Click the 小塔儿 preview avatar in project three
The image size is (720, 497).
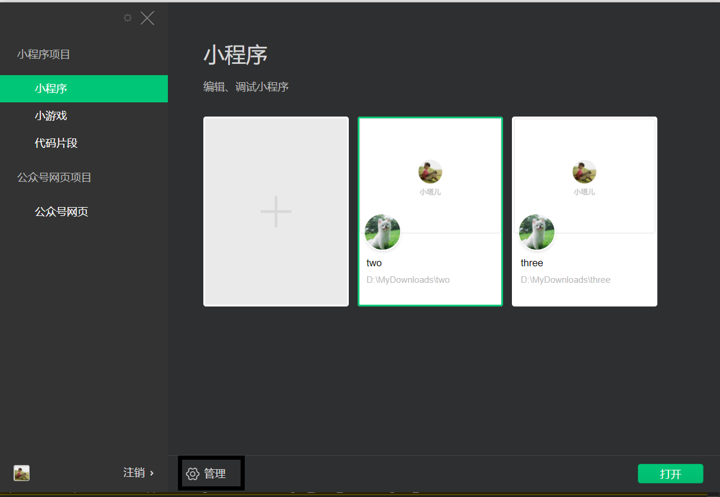coord(585,172)
